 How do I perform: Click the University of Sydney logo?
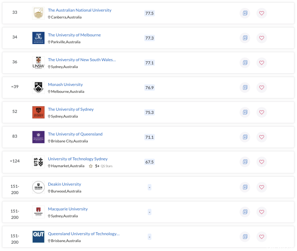tap(38, 112)
